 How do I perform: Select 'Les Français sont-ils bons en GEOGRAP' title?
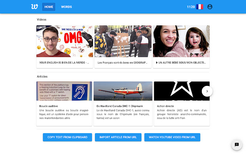click(123, 62)
